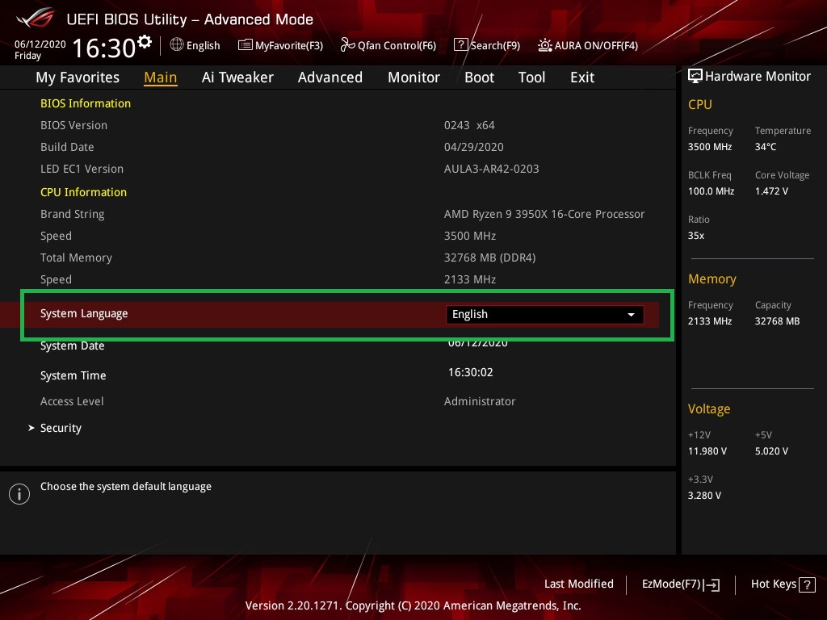Viewport: 827px width, 620px height.
Task: Click the header clock 16:30
Action: point(104,48)
